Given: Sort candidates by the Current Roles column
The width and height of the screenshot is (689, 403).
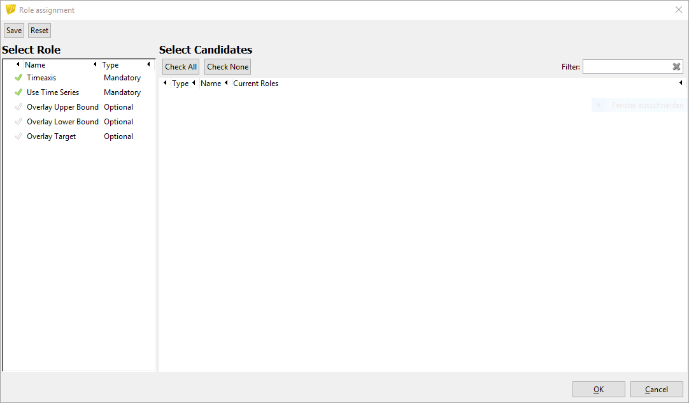Looking at the screenshot, I should (256, 84).
